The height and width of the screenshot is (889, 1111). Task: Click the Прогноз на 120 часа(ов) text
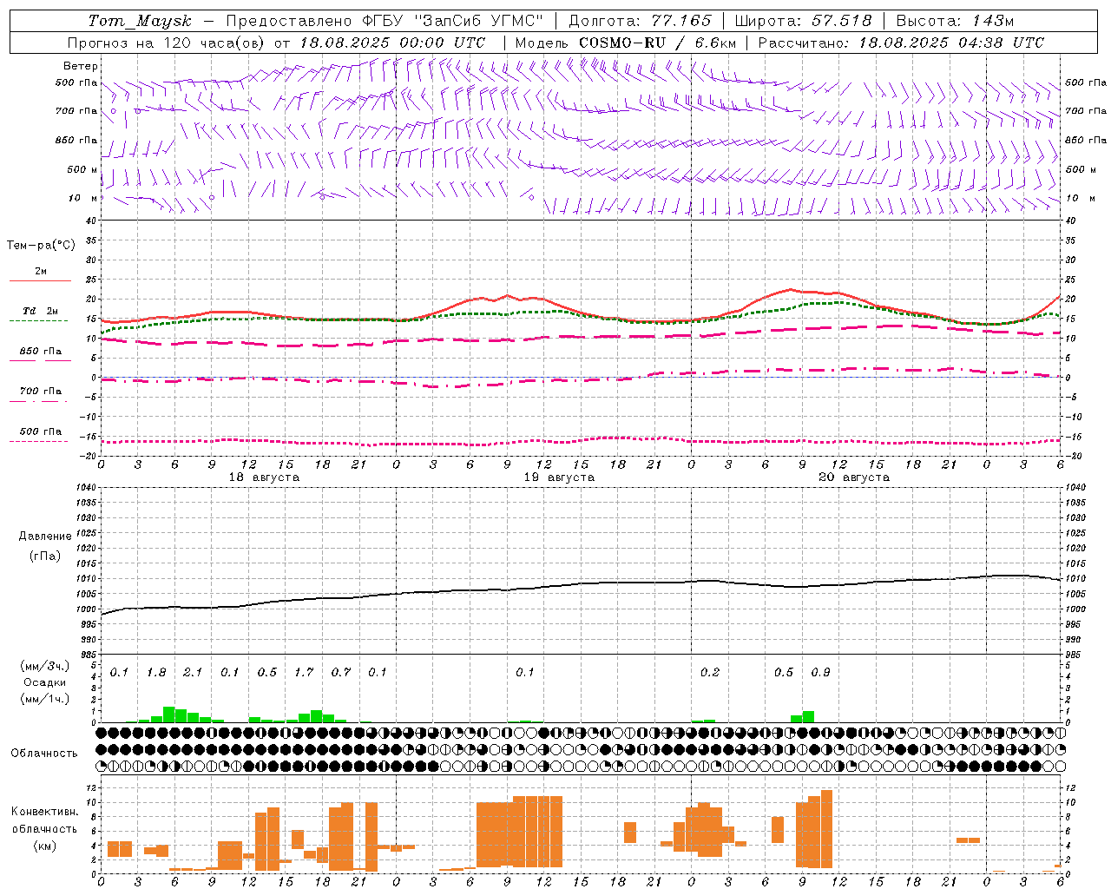167,43
